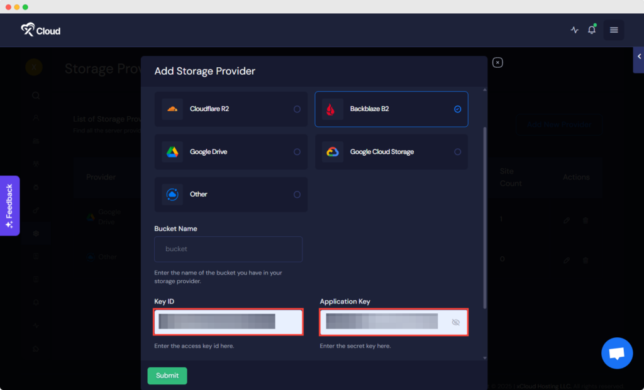Screen dimensions: 644x390
Task: Click in the Bucket Name field
Action: coord(228,249)
